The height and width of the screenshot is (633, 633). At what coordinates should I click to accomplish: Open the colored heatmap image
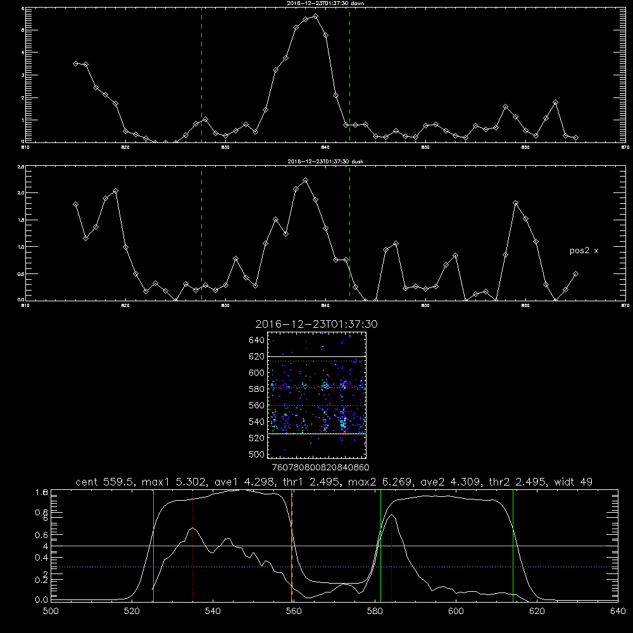coord(317,395)
